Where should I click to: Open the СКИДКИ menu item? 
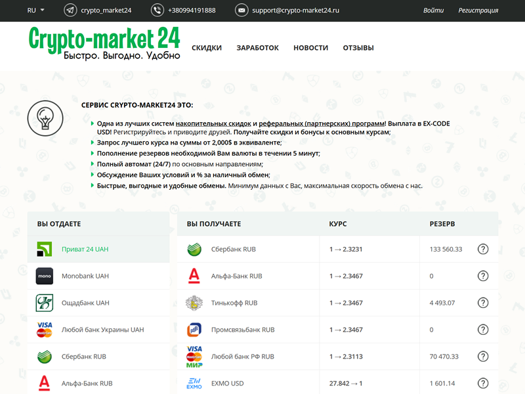point(207,48)
